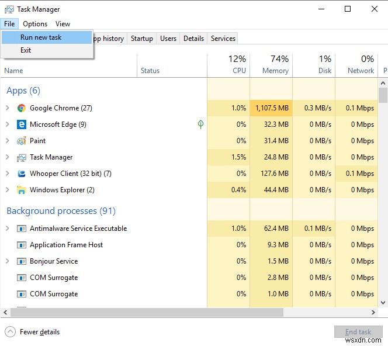Click Task Manager's 1.5% CPU cell
The height and width of the screenshot is (346, 388).
228,157
